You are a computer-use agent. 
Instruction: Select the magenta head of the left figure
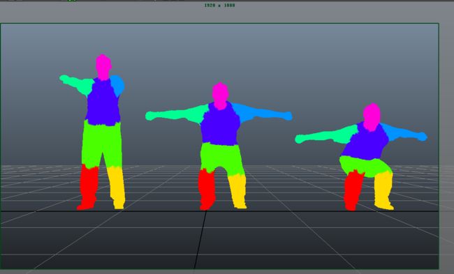[x=103, y=66]
